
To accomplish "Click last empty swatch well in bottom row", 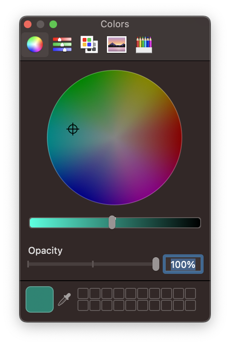I will (x=190, y=305).
